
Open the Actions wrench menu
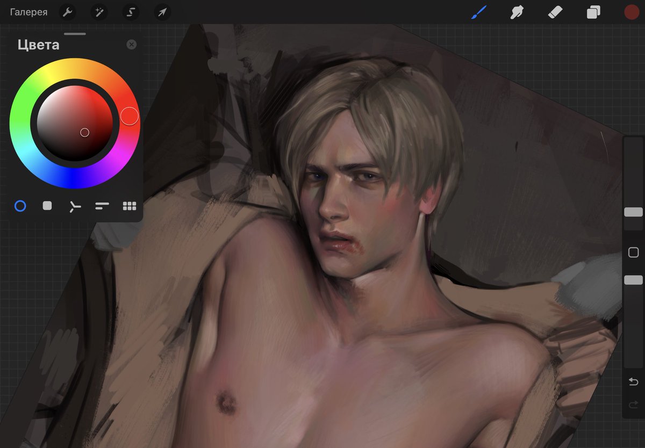point(67,12)
